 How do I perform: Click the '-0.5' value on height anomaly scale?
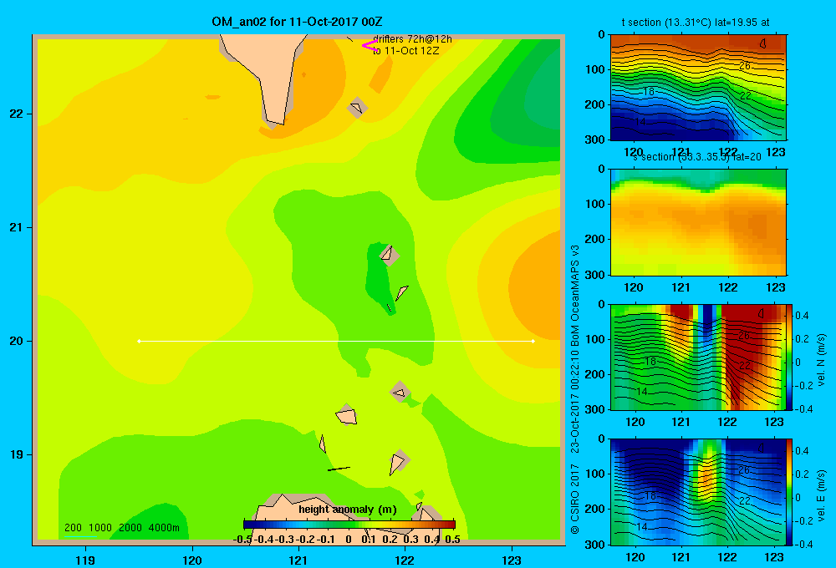(242, 540)
